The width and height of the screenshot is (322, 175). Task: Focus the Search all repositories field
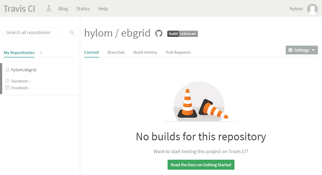pos(40,32)
